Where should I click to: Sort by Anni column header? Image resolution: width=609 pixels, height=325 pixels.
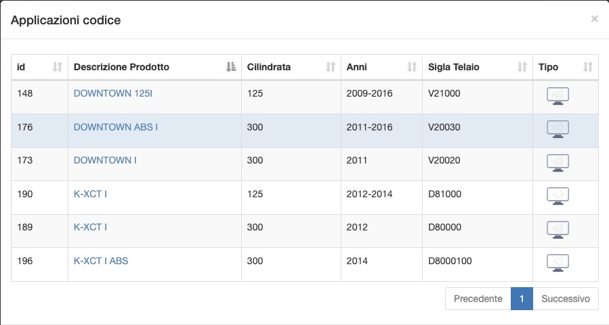point(381,67)
